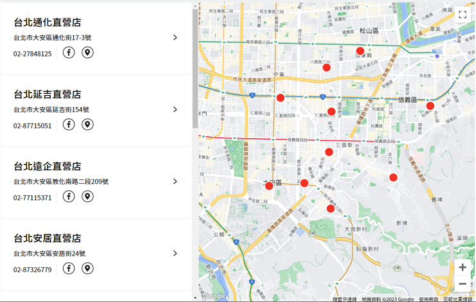Select the red map marker near 松山區

[x=360, y=51]
